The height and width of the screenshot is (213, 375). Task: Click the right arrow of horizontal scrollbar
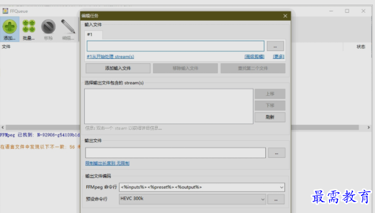click(x=369, y=127)
